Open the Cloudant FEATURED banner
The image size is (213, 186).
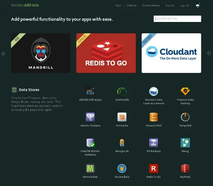171,53
